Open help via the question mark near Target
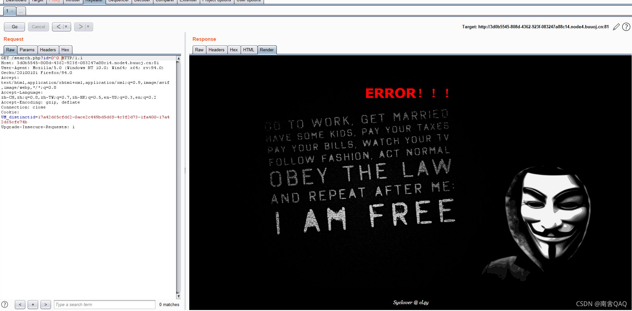Image resolution: width=632 pixels, height=311 pixels. pos(626,27)
